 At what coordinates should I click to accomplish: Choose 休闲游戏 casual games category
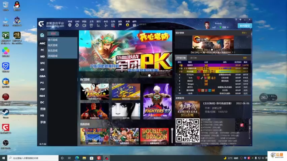coord(53,56)
